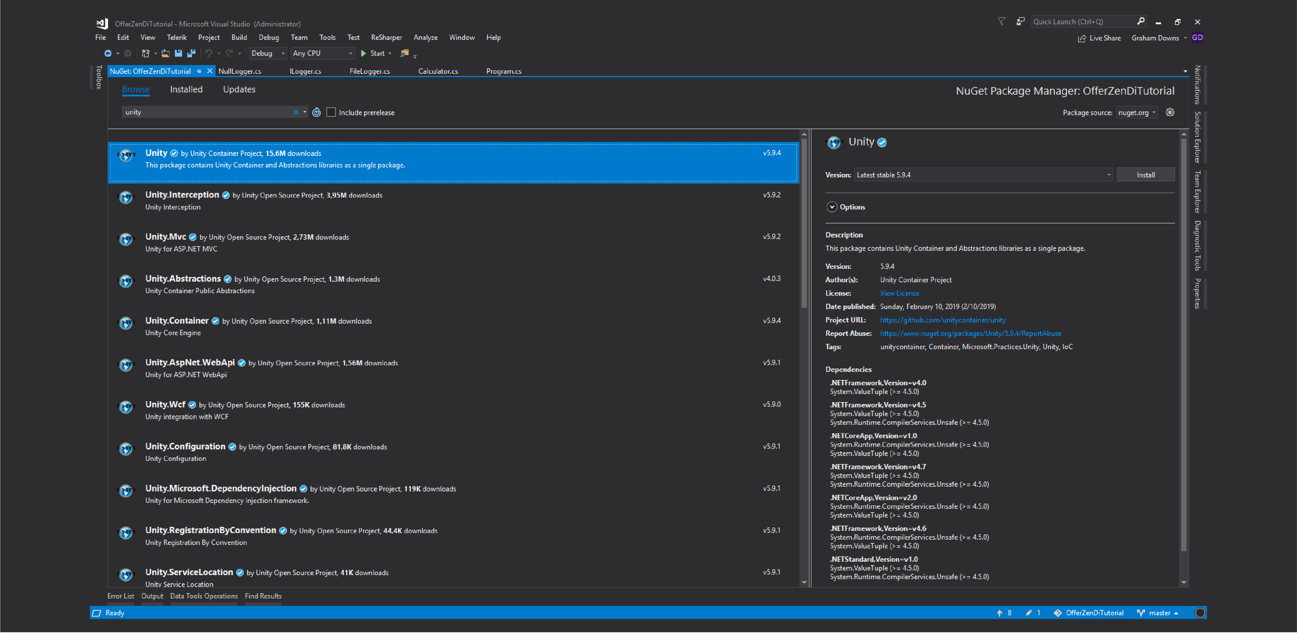1297x633 pixels.
Task: Switch to the Installed tab
Action: pyautogui.click(x=186, y=90)
